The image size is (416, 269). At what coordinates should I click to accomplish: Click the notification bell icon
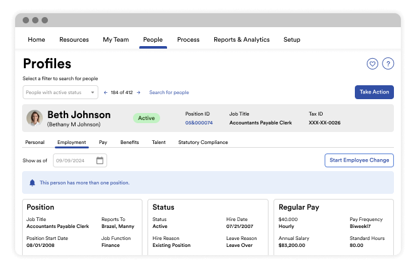[32, 182]
